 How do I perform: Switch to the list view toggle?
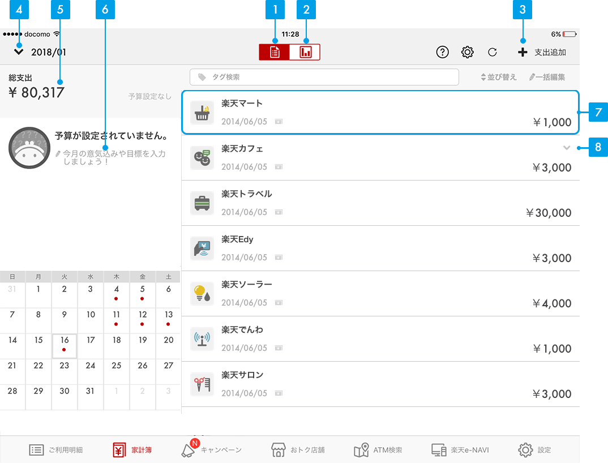[x=275, y=53]
